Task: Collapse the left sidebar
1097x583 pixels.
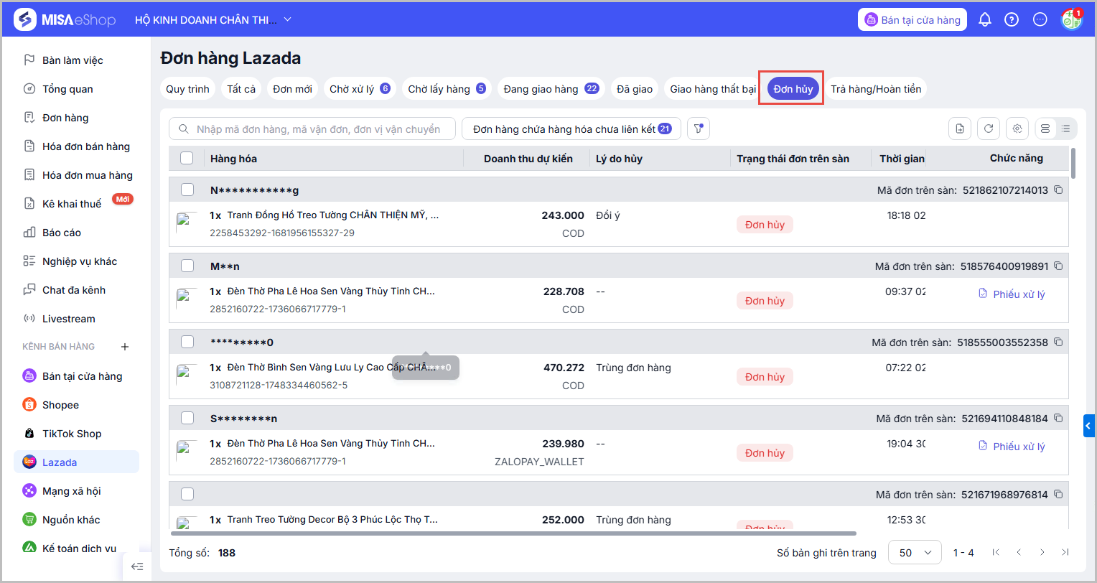Action: [137, 566]
